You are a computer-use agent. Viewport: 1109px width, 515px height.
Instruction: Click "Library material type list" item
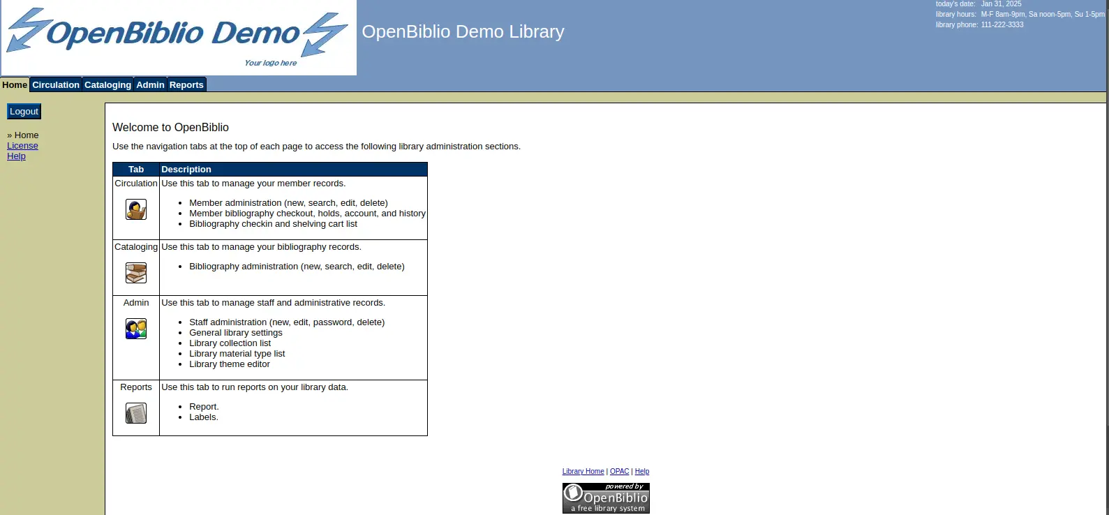(237, 354)
